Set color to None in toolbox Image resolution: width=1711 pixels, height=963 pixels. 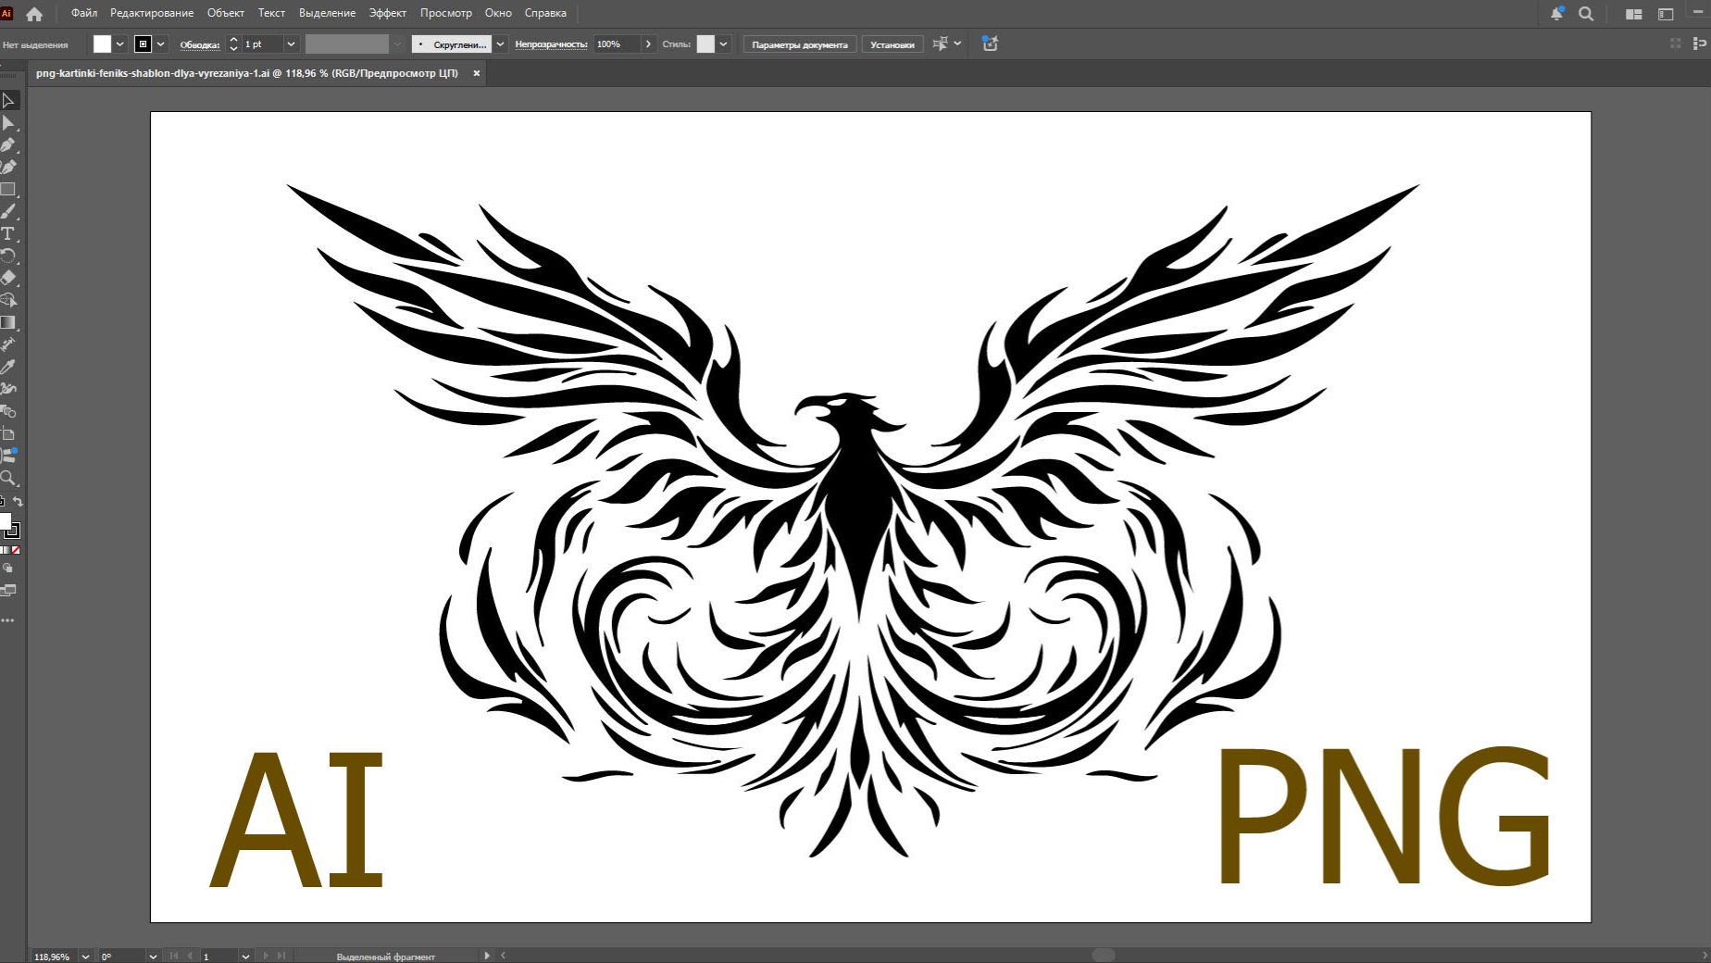click(x=16, y=550)
